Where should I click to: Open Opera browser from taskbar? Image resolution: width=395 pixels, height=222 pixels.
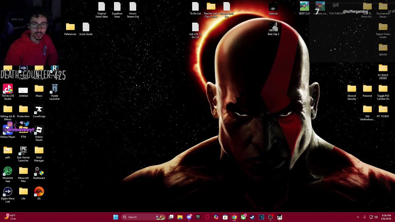pos(207,217)
